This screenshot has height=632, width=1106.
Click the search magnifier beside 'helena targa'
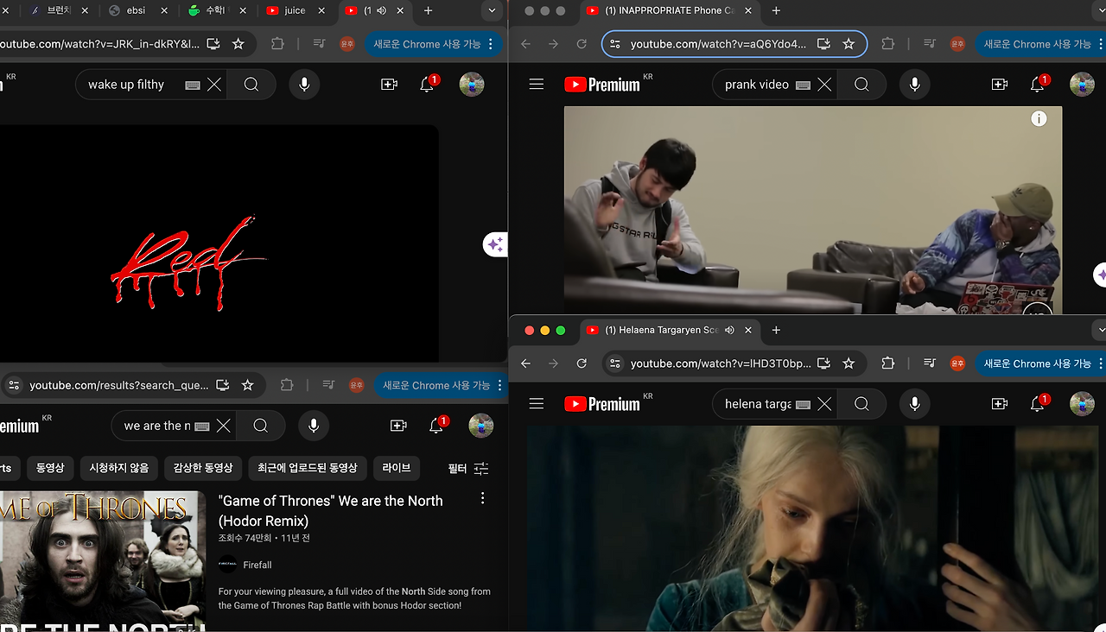click(x=861, y=404)
